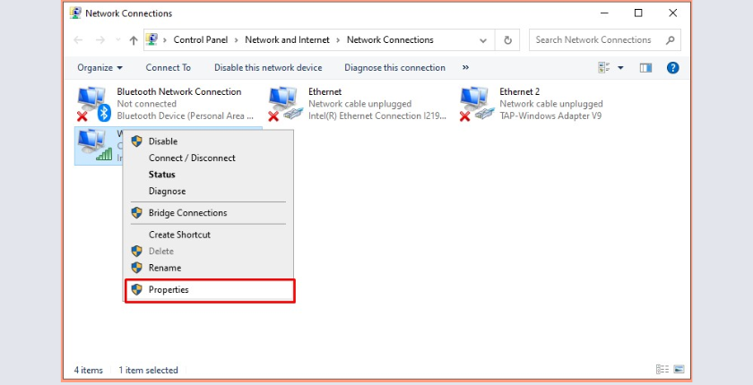Click shield icon beside Bridge Connections

[x=137, y=212]
